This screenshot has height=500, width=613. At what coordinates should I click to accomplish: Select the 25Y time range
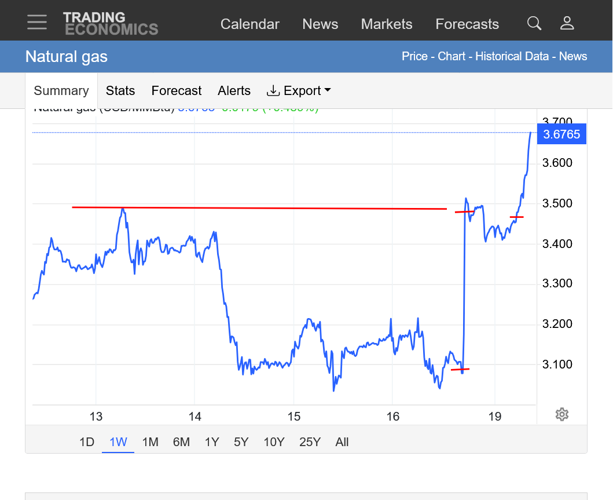pos(310,442)
